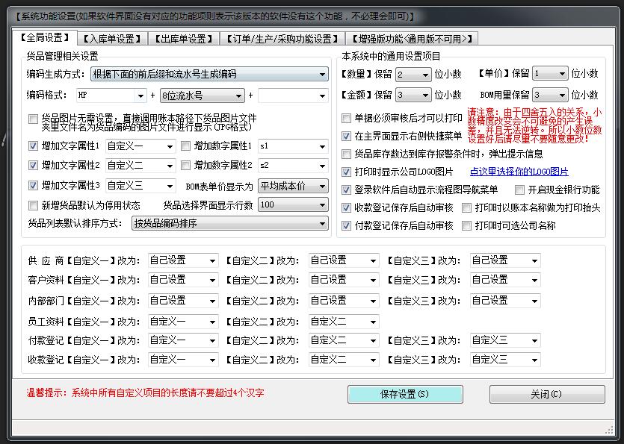
Task: Open the 供应商 自定义一 dropdown
Action: [212, 260]
